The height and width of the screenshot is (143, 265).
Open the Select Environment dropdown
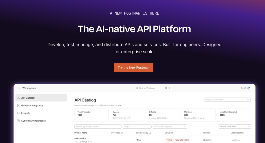(227, 100)
